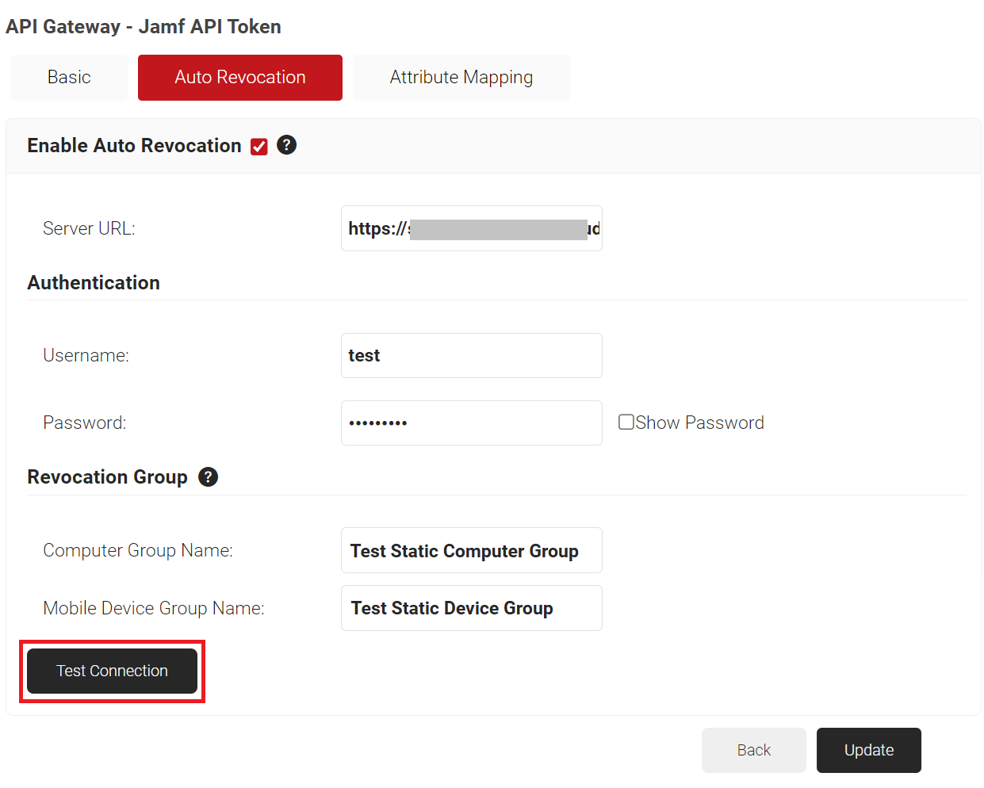Click the 'Revocation Group' heading text
The height and width of the screenshot is (788, 984).
[x=107, y=477]
